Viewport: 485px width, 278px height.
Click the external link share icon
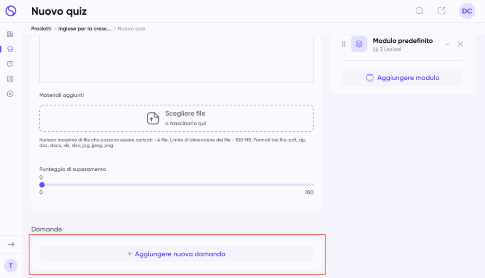(x=441, y=11)
